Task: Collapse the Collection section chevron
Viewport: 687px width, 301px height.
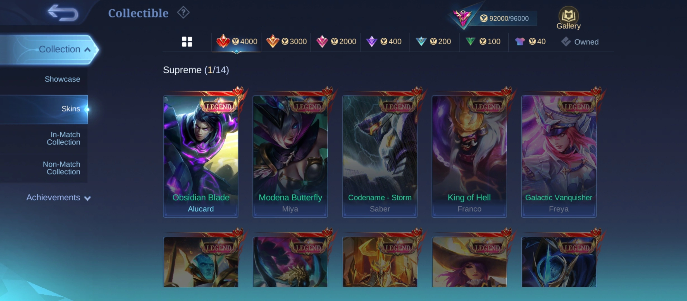Action: [x=87, y=50]
